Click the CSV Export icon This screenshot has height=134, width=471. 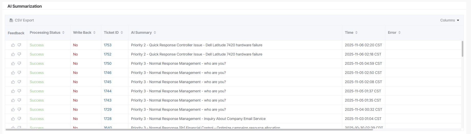tap(11, 20)
